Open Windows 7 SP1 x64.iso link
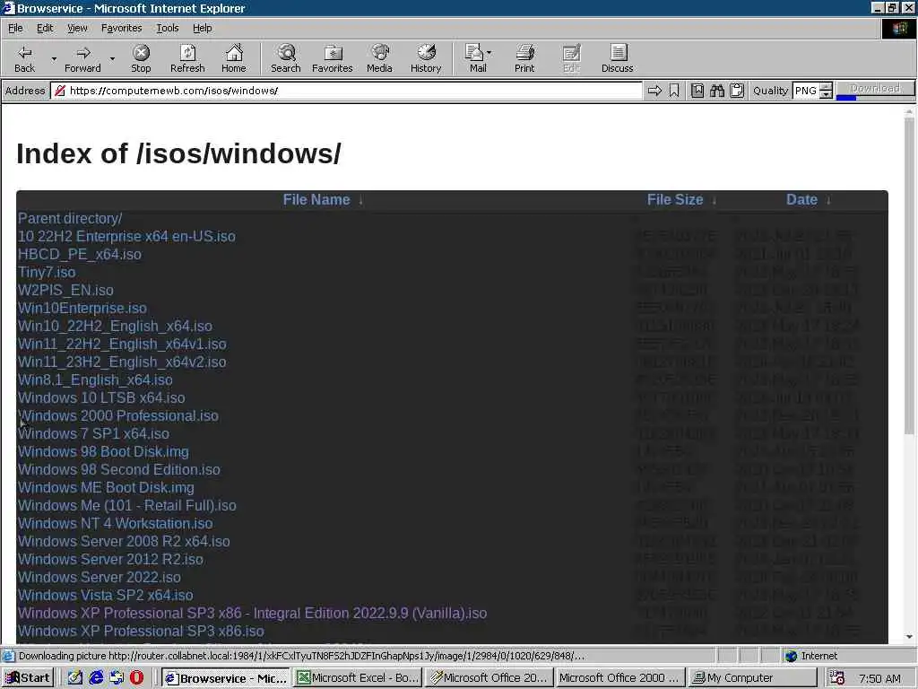918x689 pixels. pyautogui.click(x=93, y=434)
